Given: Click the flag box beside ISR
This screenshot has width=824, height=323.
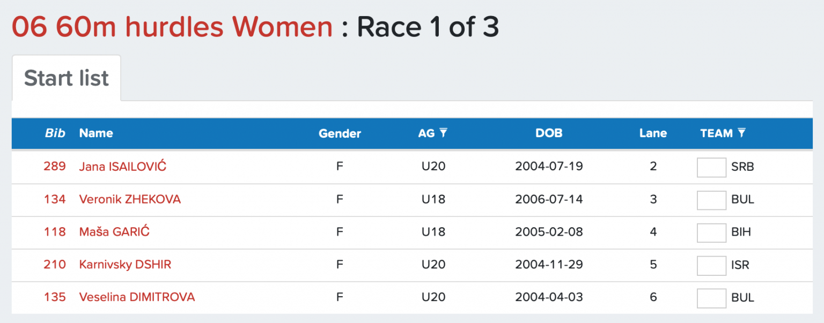Looking at the screenshot, I should 711,265.
